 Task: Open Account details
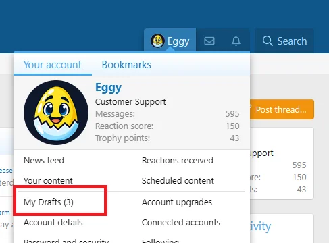tap(53, 222)
